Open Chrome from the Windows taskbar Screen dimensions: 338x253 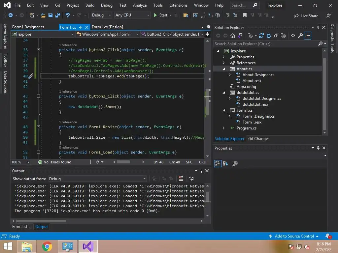47,246
